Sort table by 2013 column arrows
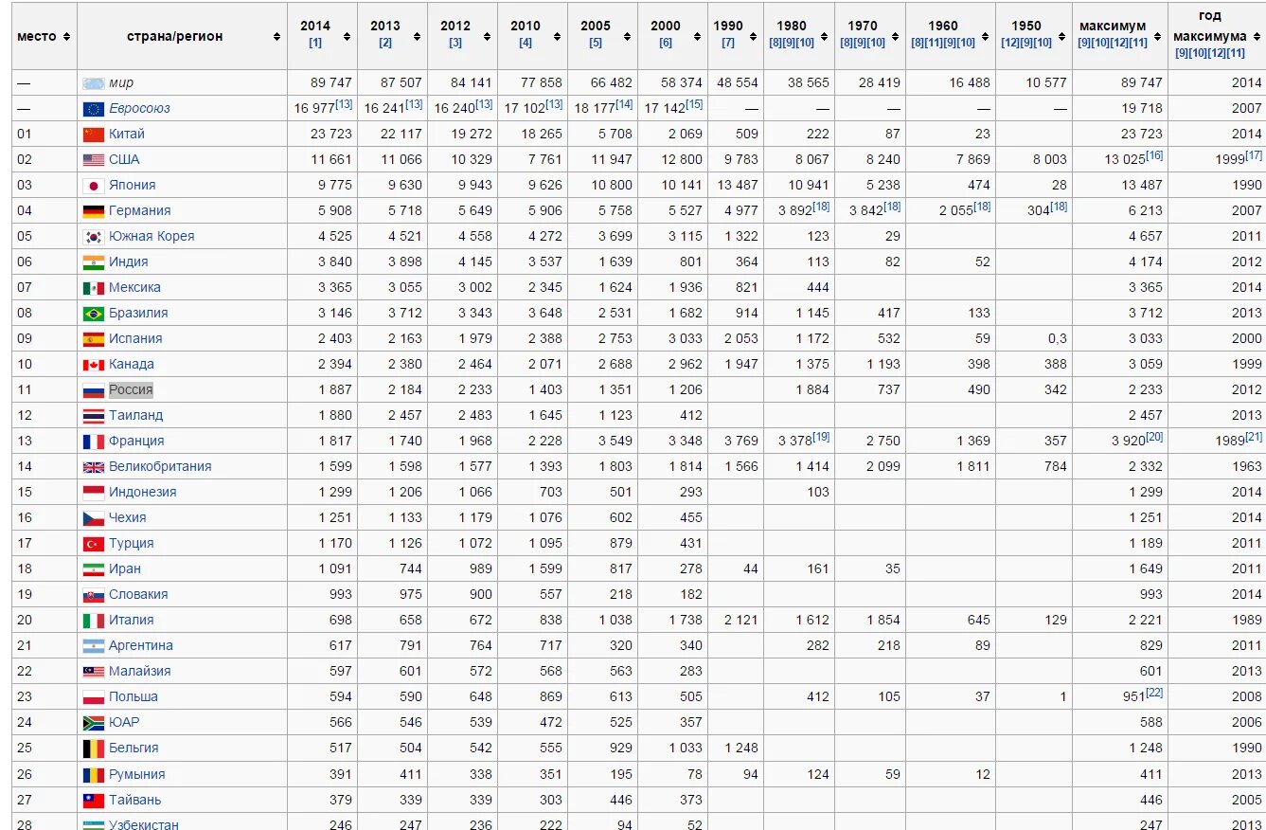This screenshot has width=1266, height=830. 417,36
